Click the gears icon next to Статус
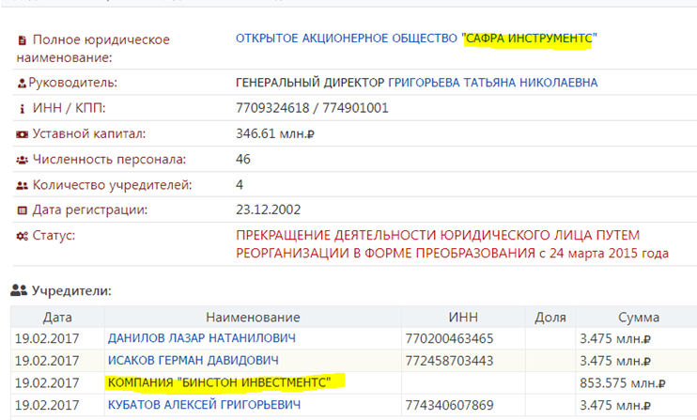 pyautogui.click(x=22, y=236)
